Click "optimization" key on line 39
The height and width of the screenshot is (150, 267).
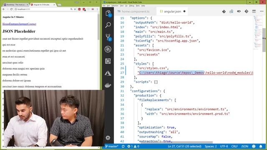click(x=150, y=127)
